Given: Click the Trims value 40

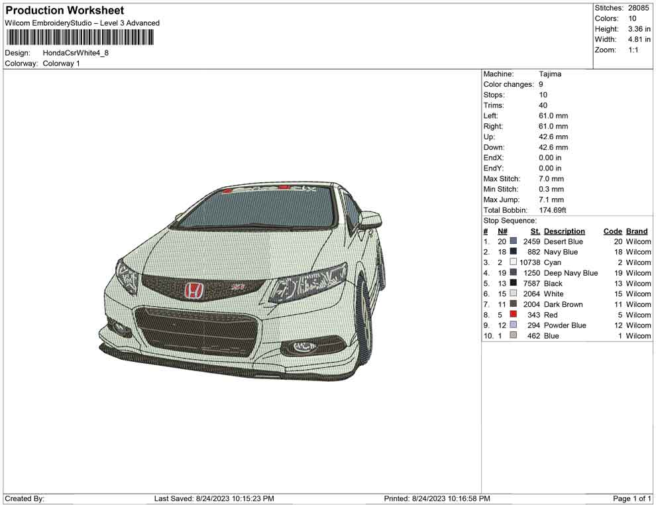Looking at the screenshot, I should [x=543, y=105].
